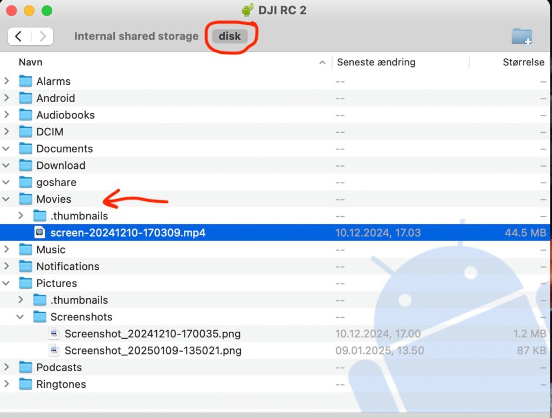The image size is (552, 418).
Task: Click the Screenshots folder icon
Action: coord(40,317)
